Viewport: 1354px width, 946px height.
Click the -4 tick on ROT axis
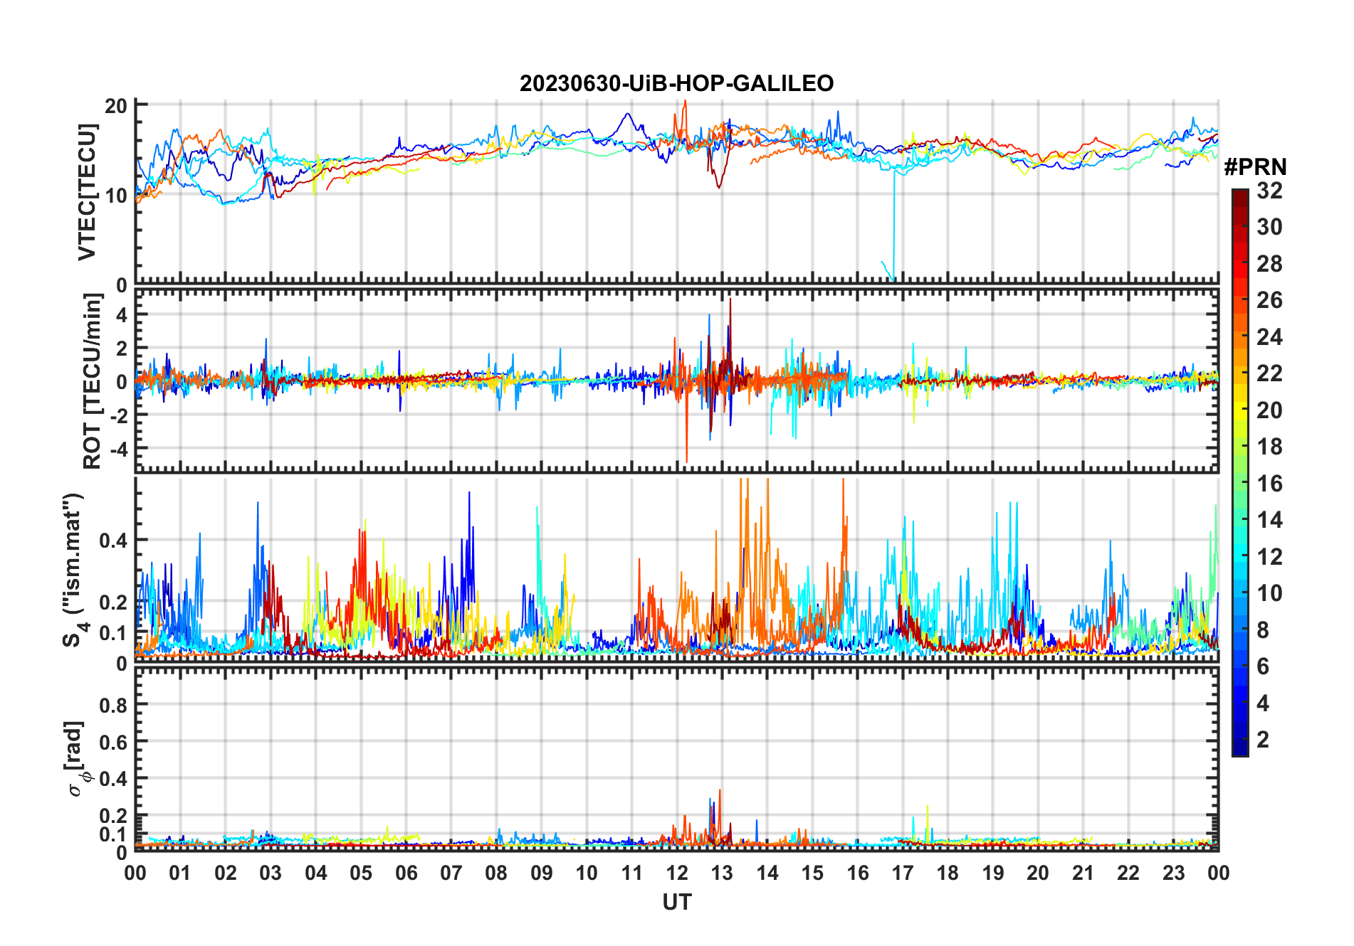pyautogui.click(x=117, y=450)
